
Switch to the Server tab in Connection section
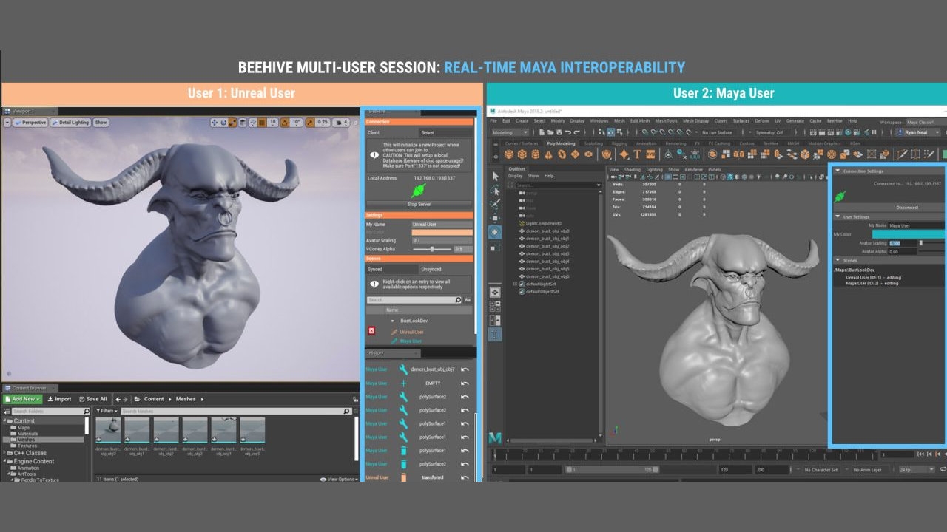click(x=445, y=132)
